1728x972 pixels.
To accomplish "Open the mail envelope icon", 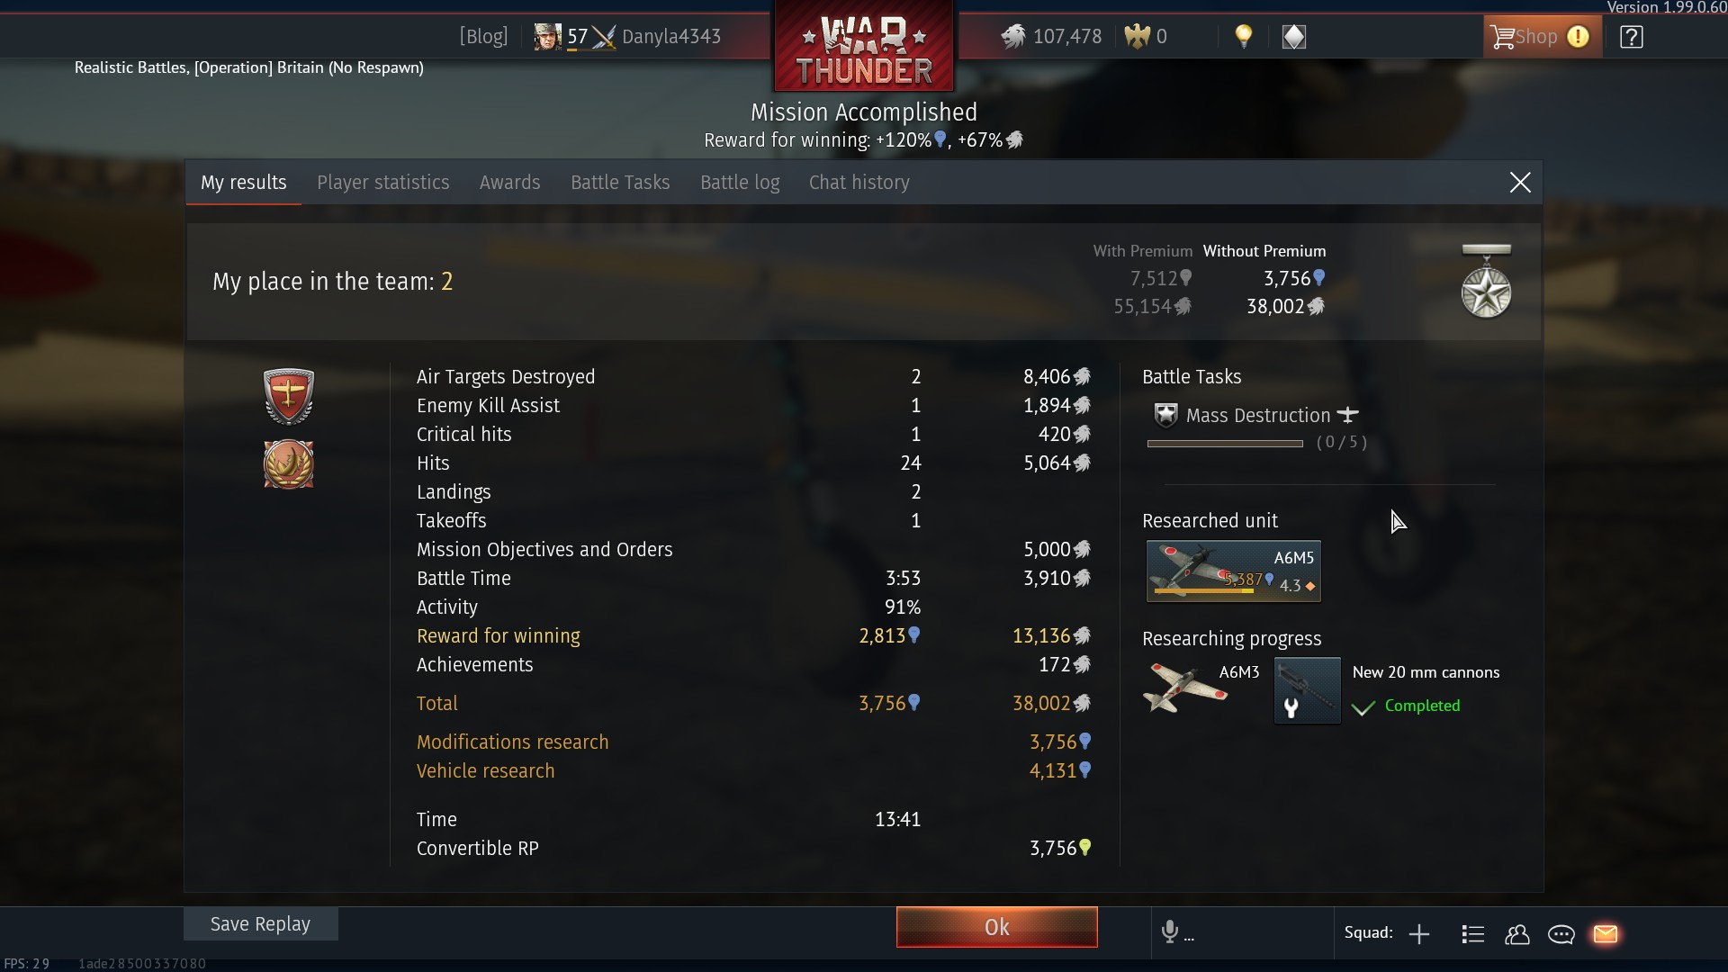I will tap(1606, 934).
